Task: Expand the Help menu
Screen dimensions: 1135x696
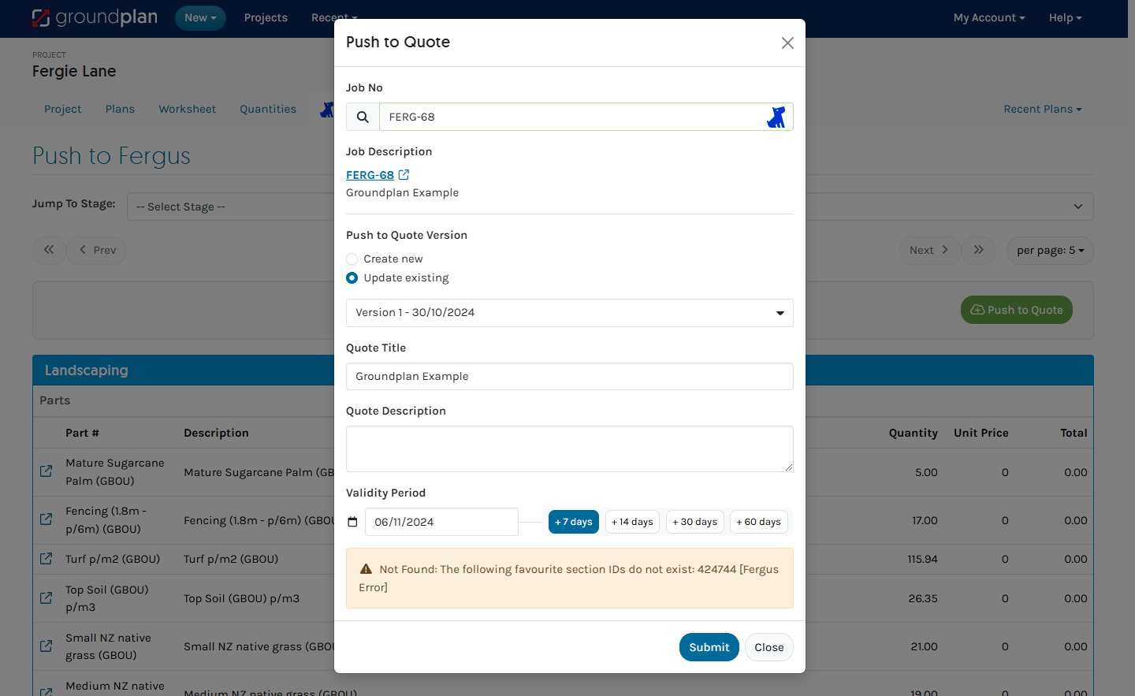Action: coord(1065,17)
